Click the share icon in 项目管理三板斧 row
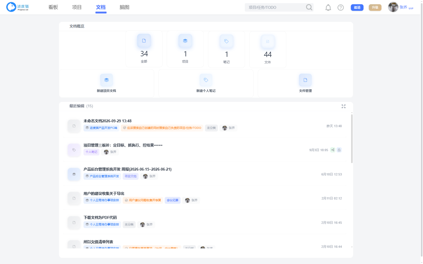This screenshot has height=264, width=423. coord(333,150)
